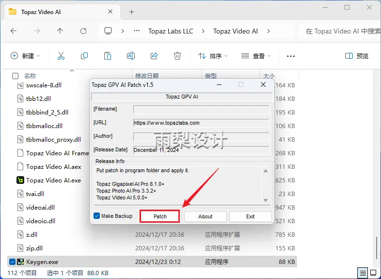Toggle the 预览 preview pane button
Screen dimensions: 381x279
tap(357, 56)
